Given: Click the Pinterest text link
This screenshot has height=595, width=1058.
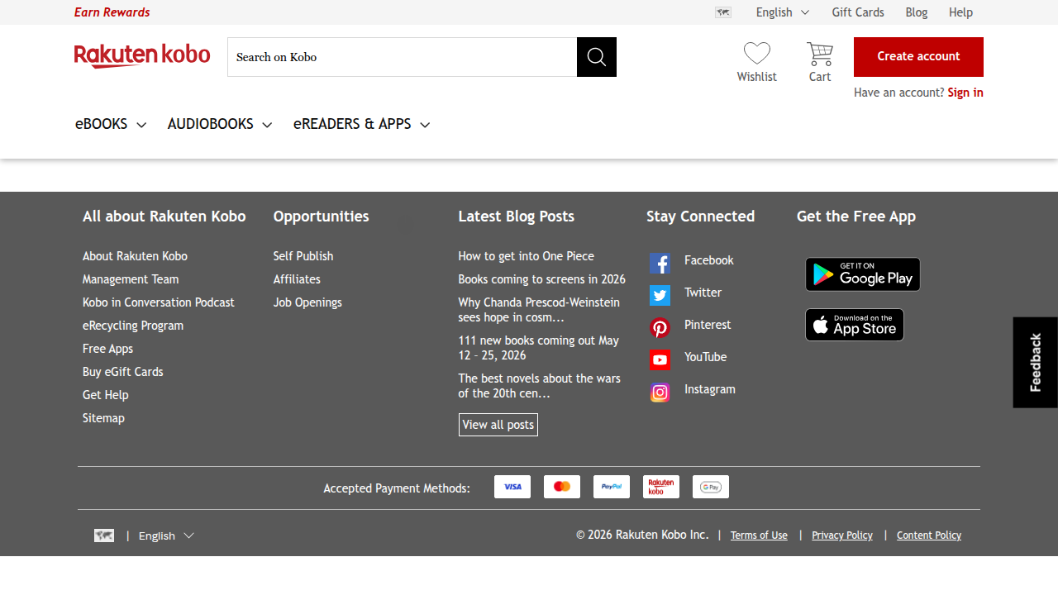Looking at the screenshot, I should click(708, 325).
